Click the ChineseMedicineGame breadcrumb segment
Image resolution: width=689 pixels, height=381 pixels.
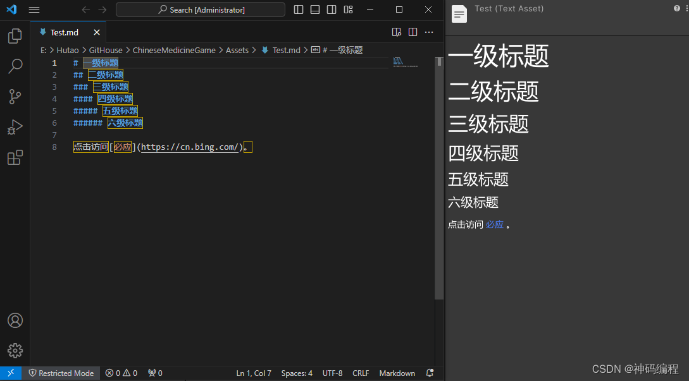(174, 50)
